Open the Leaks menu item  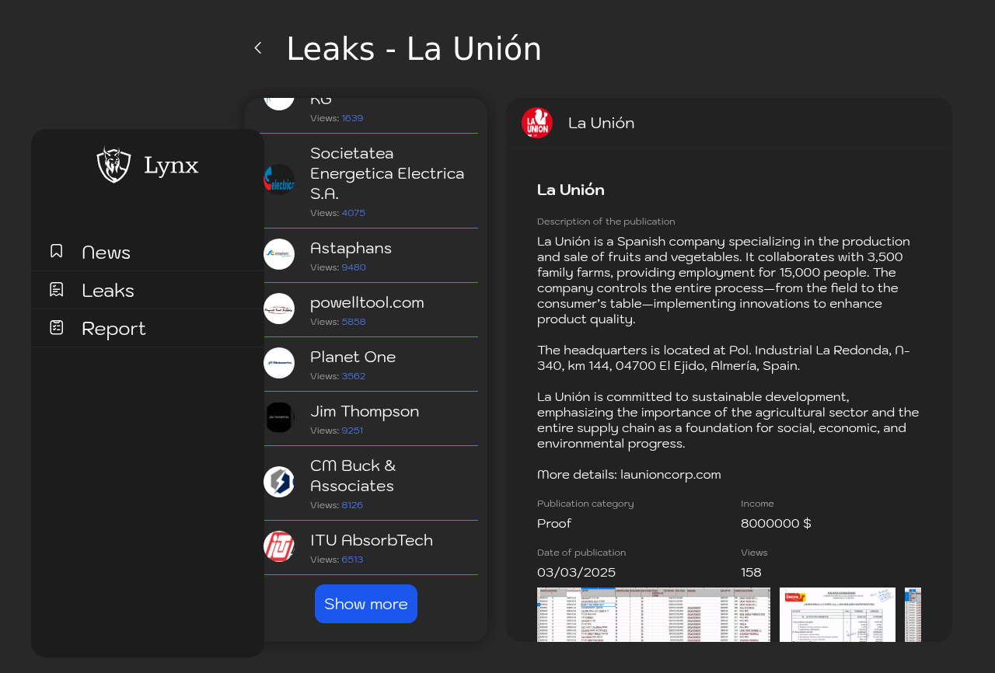click(148, 290)
